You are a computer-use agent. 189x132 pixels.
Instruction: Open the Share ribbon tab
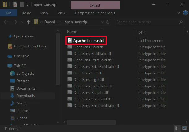click(44, 13)
